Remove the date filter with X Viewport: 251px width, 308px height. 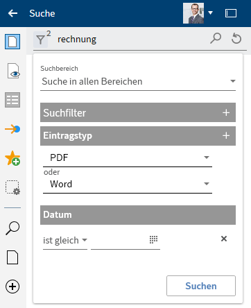point(224,239)
